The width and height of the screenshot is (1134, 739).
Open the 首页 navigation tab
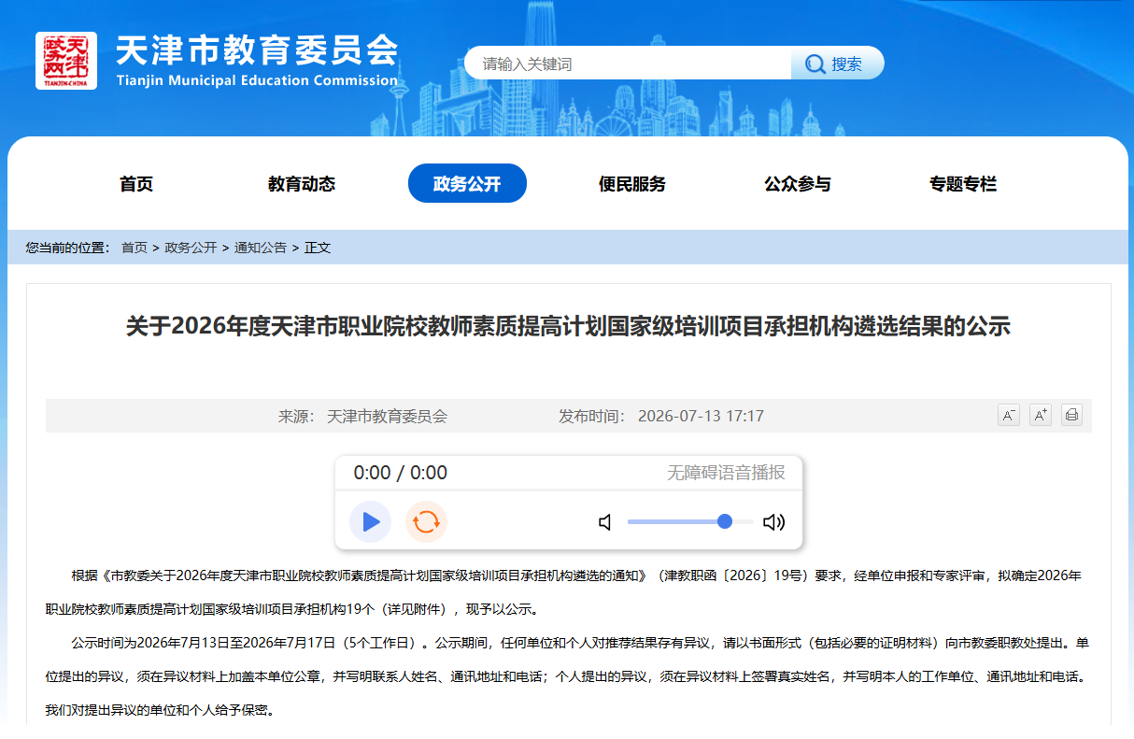point(136,184)
